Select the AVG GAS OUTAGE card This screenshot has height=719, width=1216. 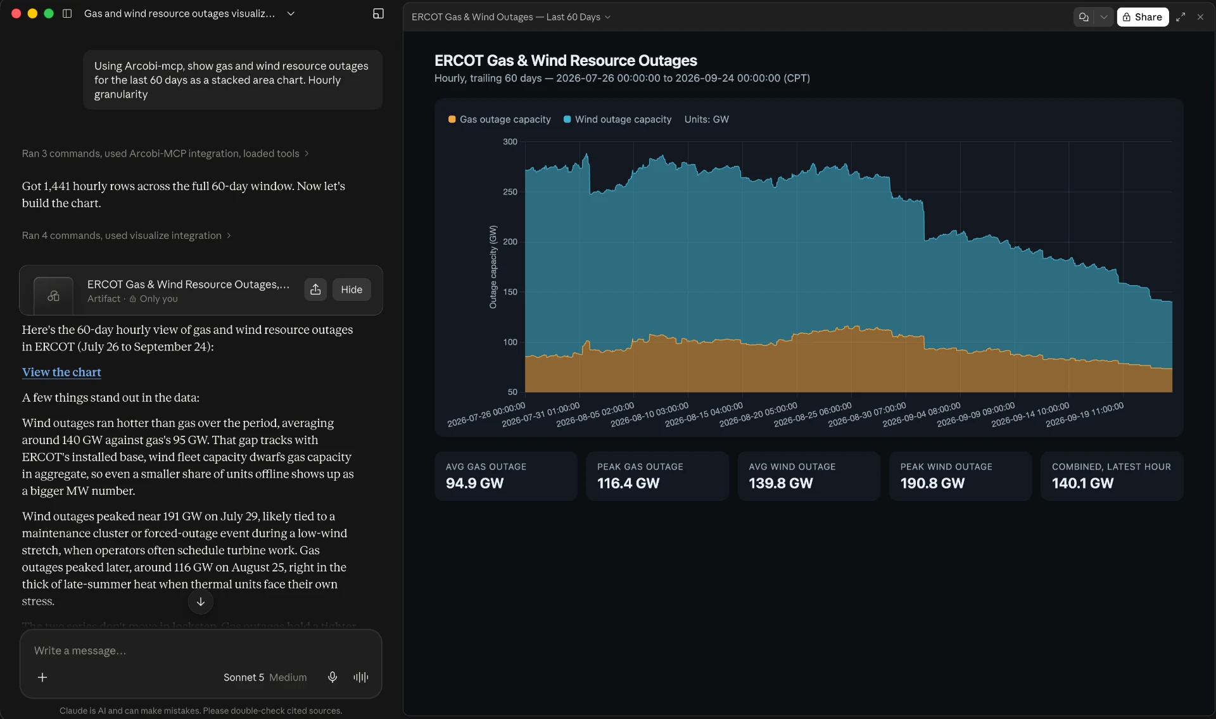505,476
